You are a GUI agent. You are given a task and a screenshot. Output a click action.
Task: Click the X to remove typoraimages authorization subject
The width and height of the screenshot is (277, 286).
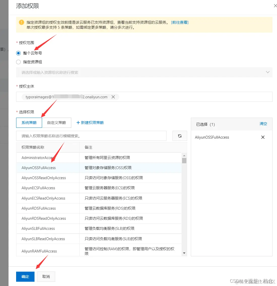point(113,97)
